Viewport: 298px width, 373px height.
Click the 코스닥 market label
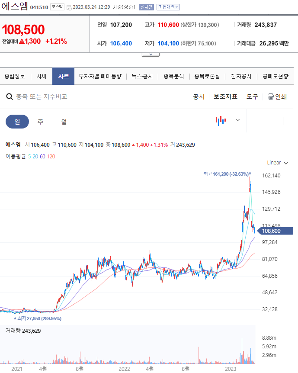pyautogui.click(x=58, y=7)
